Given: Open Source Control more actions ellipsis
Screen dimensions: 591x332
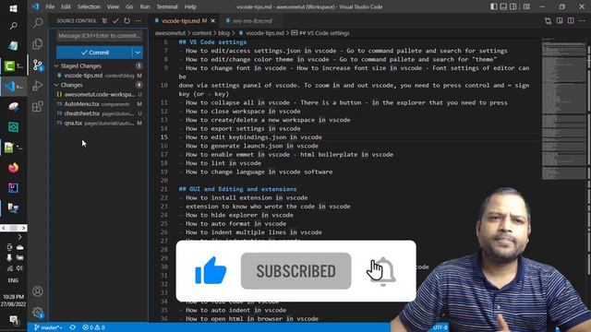Looking at the screenshot, I should pos(139,20).
